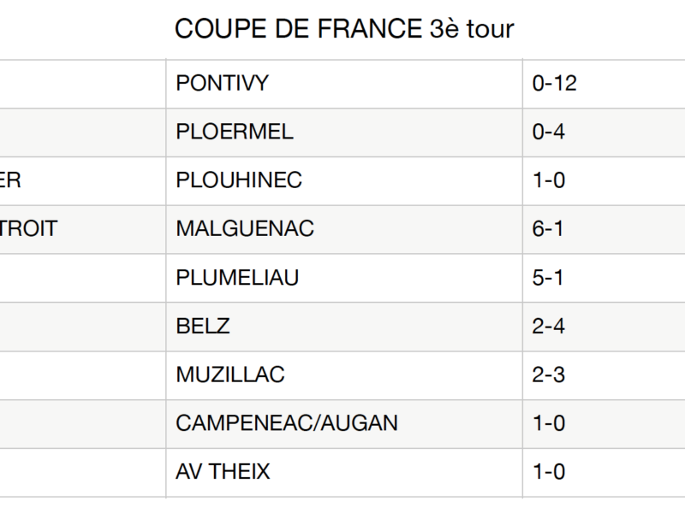Select the PONTIVY team cell
This screenshot has height=513, width=685.
coord(222,83)
